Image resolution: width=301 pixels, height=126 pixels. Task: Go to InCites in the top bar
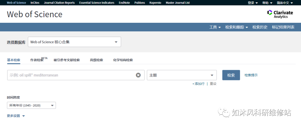[x=35, y=3]
